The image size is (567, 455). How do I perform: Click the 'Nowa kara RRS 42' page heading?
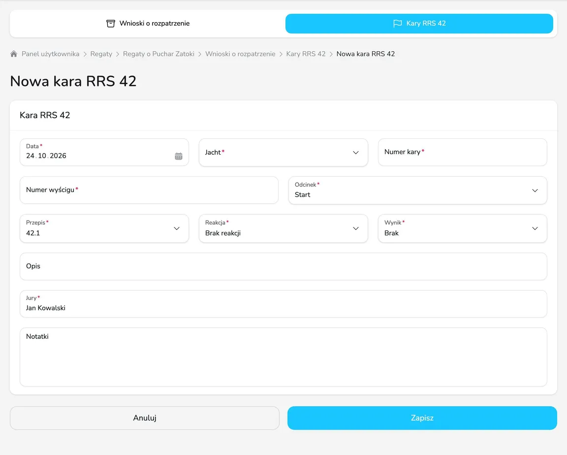[73, 81]
